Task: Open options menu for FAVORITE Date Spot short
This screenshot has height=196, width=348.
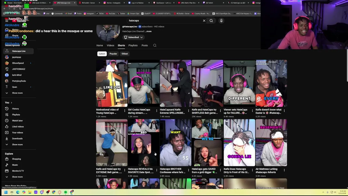Action: [x=157, y=170]
